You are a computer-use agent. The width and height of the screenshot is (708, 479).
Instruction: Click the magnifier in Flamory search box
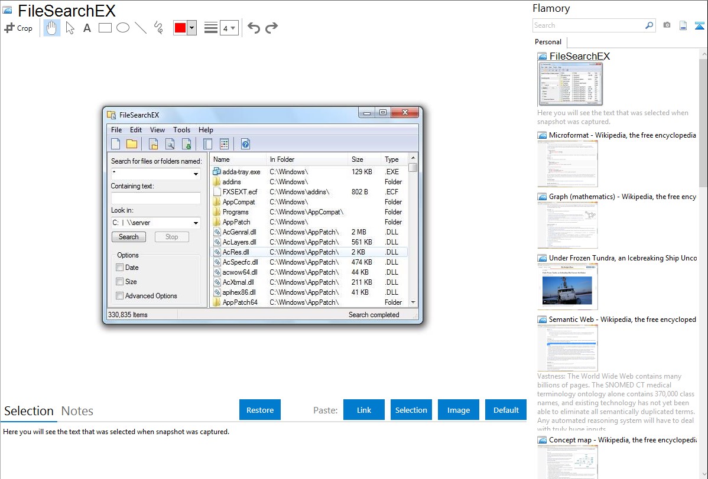click(x=649, y=25)
